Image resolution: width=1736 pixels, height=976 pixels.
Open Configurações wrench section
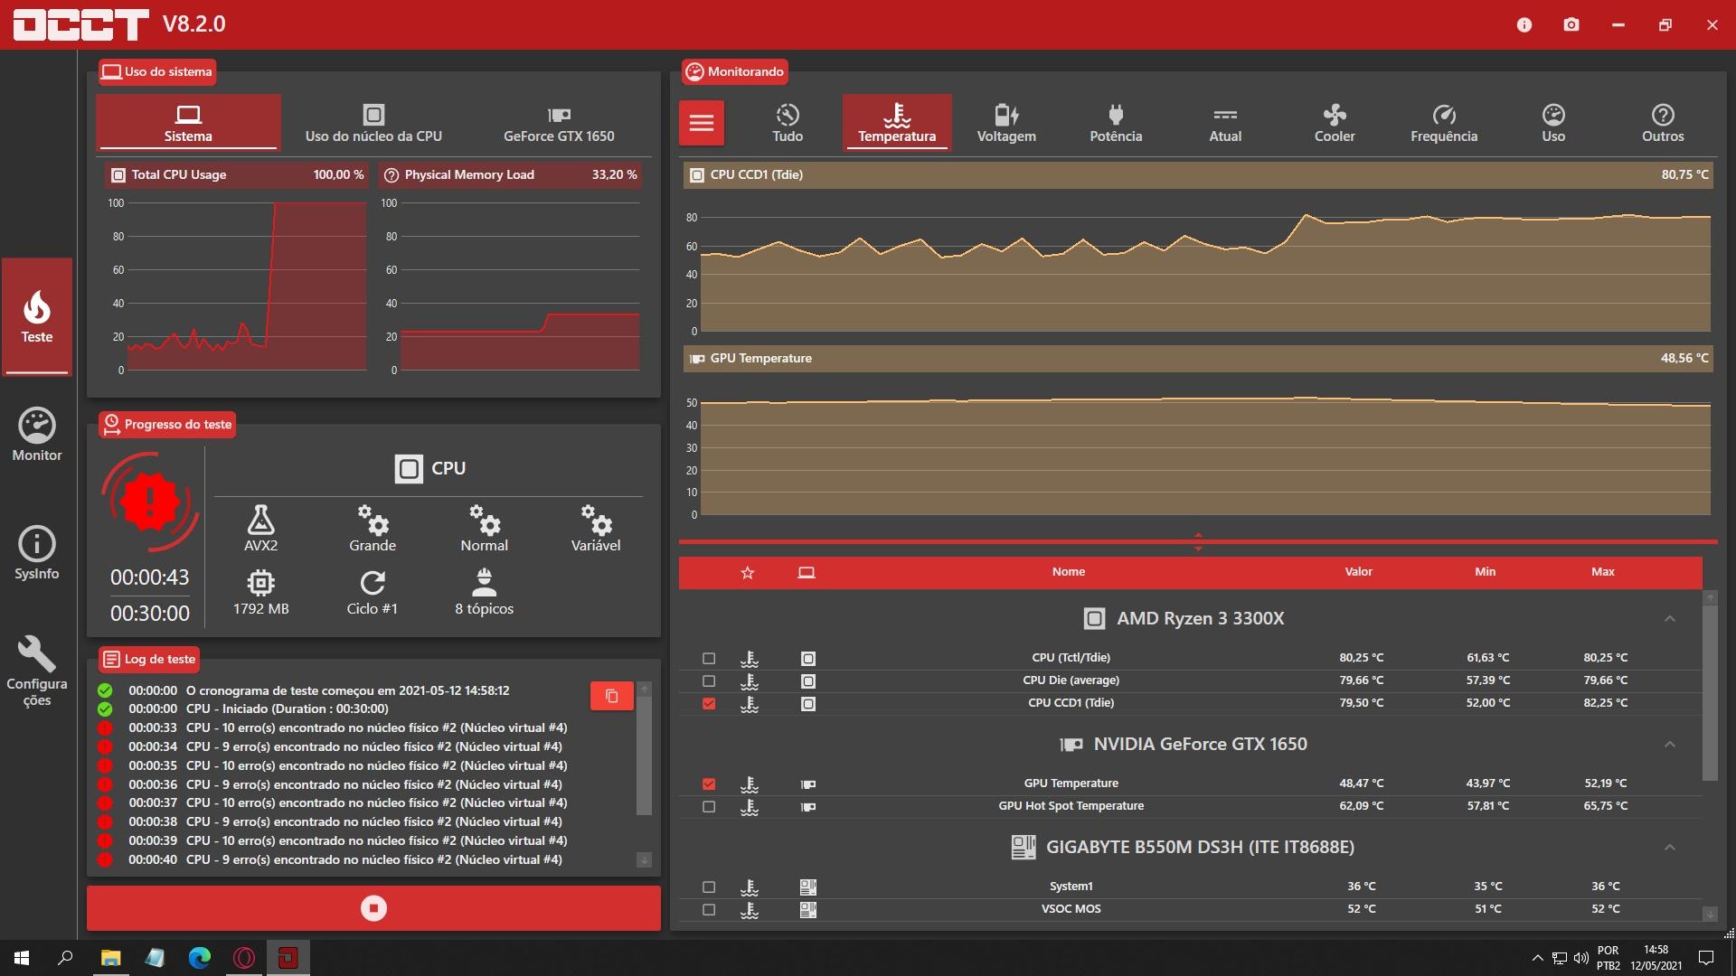click(37, 671)
